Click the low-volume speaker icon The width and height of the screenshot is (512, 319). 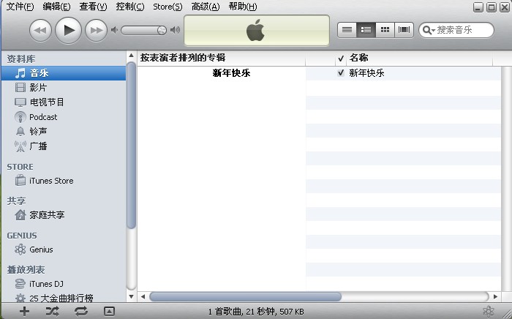pyautogui.click(x=114, y=31)
